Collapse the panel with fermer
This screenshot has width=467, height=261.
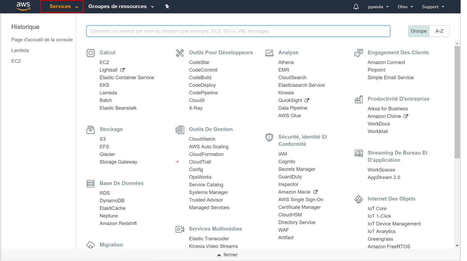(x=228, y=255)
